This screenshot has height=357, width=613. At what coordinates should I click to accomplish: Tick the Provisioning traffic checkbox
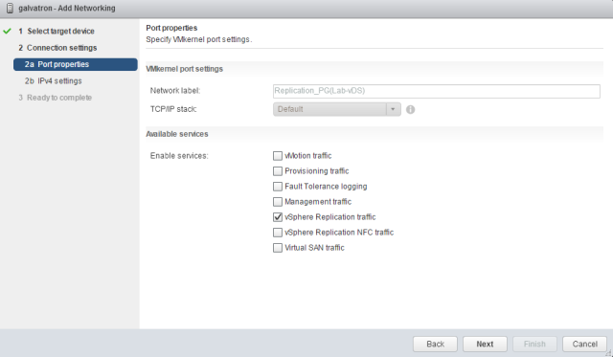(x=277, y=171)
